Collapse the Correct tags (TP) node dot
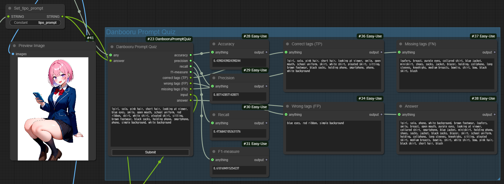The height and width of the screenshot is (184, 504). pos(288,44)
